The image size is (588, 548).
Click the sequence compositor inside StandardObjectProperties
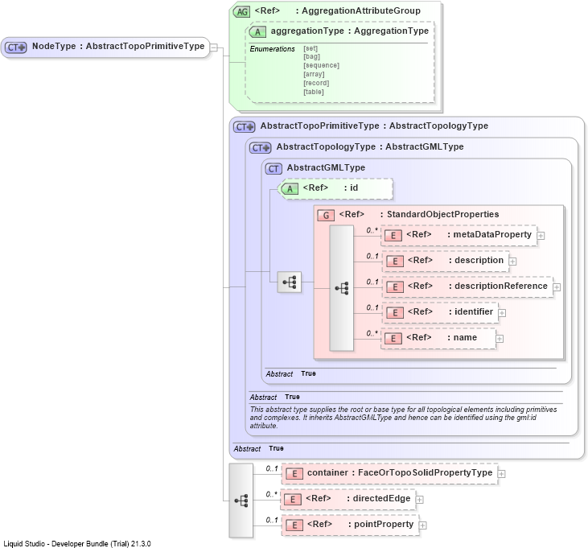click(341, 288)
